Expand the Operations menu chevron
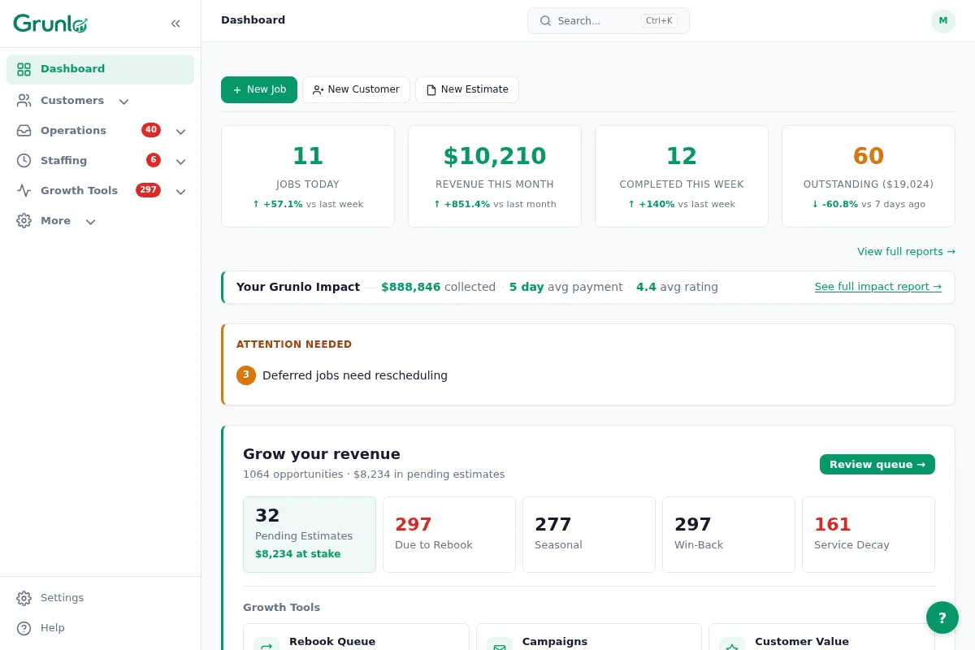Image resolution: width=975 pixels, height=650 pixels. pos(181,132)
